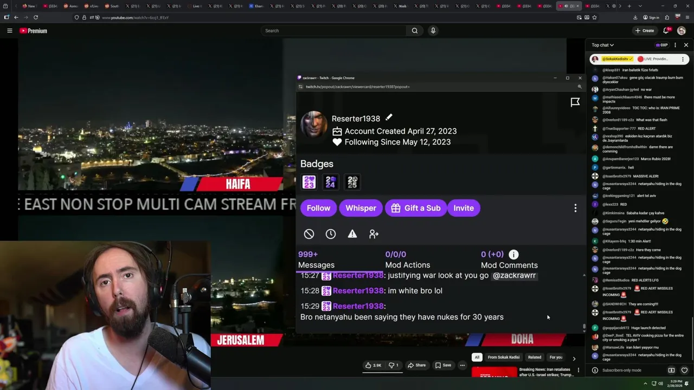Focus the YouTube Search input field

pos(334,31)
